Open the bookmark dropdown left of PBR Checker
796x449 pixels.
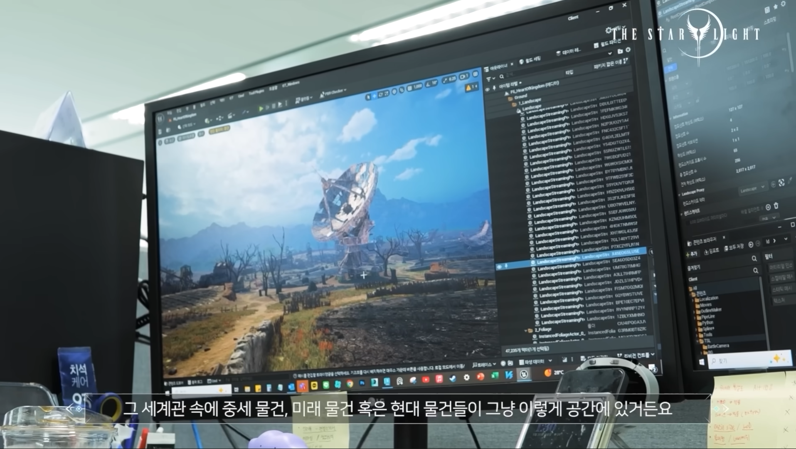[x=304, y=101]
